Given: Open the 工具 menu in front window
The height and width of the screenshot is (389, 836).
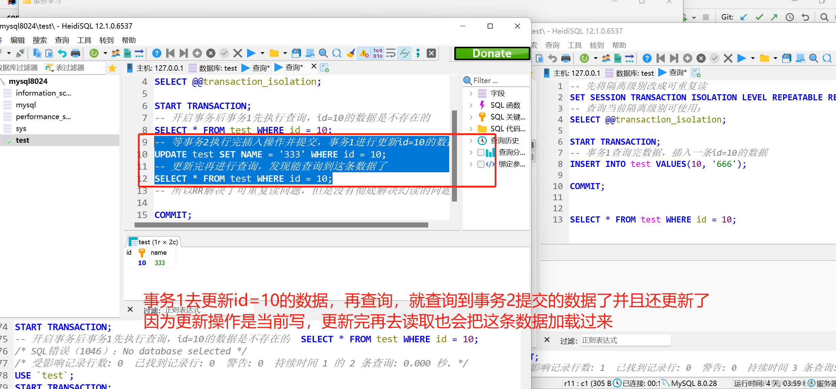Looking at the screenshot, I should coord(84,40).
